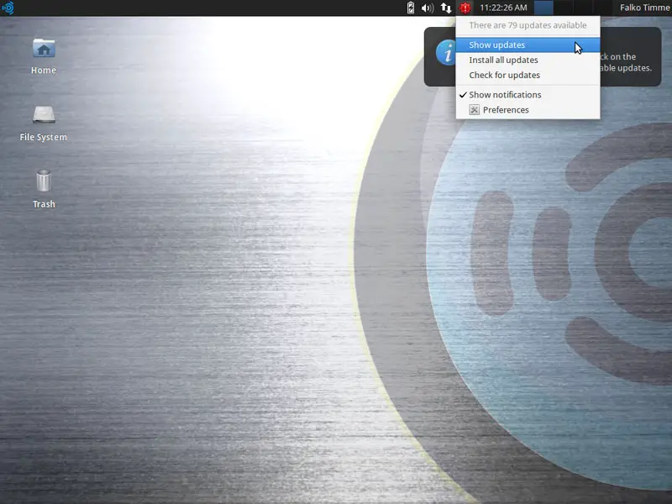Image resolution: width=672 pixels, height=504 pixels.
Task: Open the Preferences menu entry
Action: click(x=528, y=110)
